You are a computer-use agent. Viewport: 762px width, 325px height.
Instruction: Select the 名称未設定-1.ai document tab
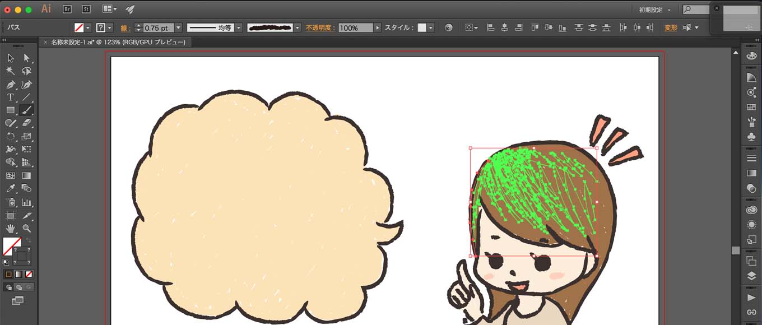pyautogui.click(x=118, y=42)
